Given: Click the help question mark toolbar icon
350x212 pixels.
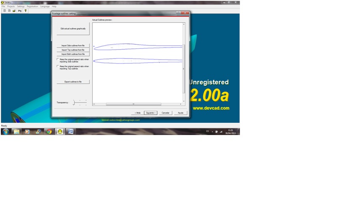Looking at the screenshot, I should 25,11.
